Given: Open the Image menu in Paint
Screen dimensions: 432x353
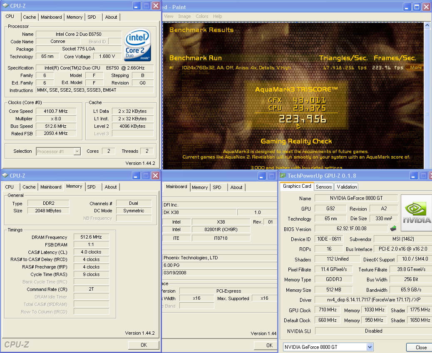Looking at the screenshot, I should click(184, 16).
